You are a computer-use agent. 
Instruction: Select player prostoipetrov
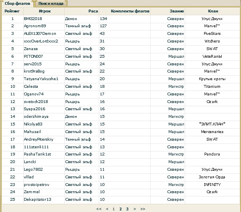[37, 184]
